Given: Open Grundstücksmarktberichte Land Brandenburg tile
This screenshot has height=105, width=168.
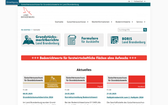Looking at the screenshot, I should 41,40.
